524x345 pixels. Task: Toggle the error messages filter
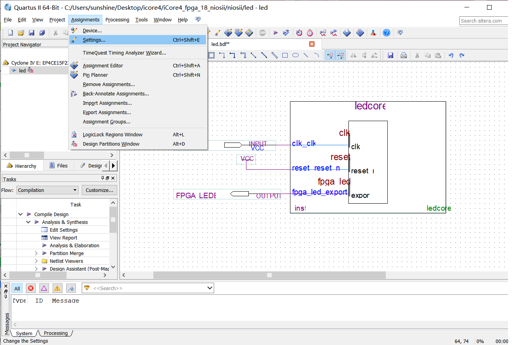(x=30, y=288)
